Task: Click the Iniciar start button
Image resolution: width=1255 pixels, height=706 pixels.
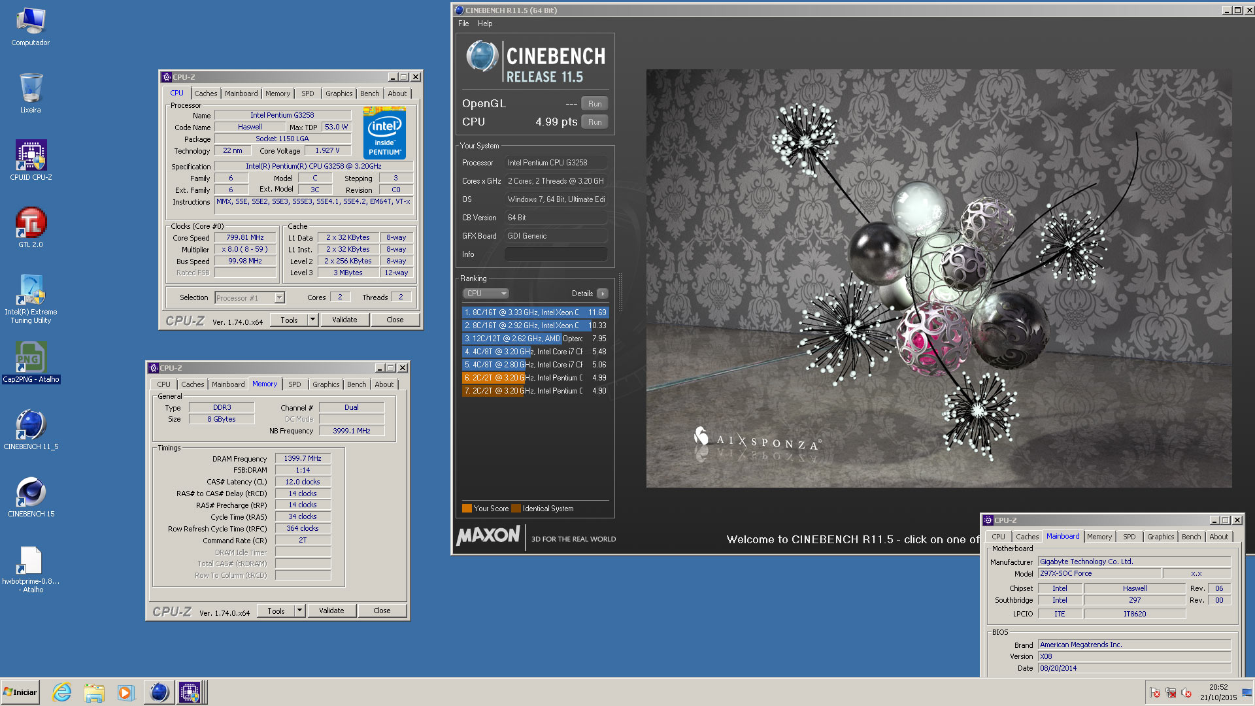Action: [x=20, y=692]
